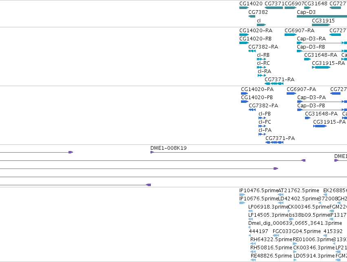The width and height of the screenshot is (347, 262).
Task: Select protein CG7382-PA
Action: click(x=252, y=110)
